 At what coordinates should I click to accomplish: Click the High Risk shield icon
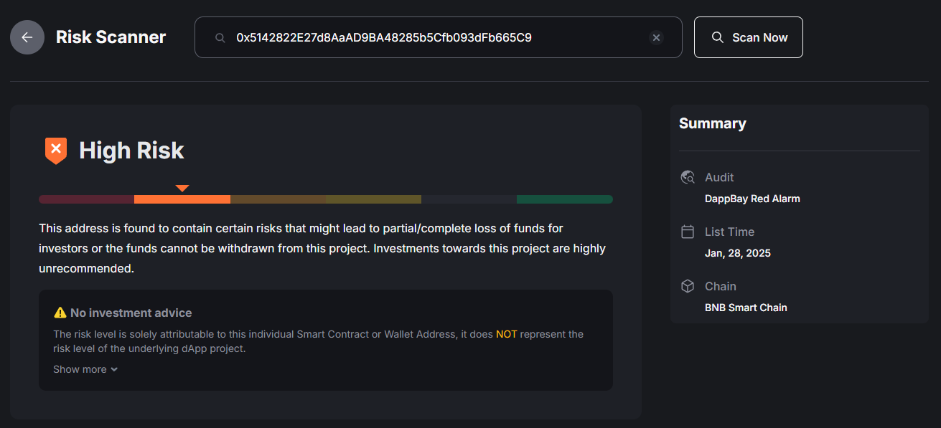point(55,151)
